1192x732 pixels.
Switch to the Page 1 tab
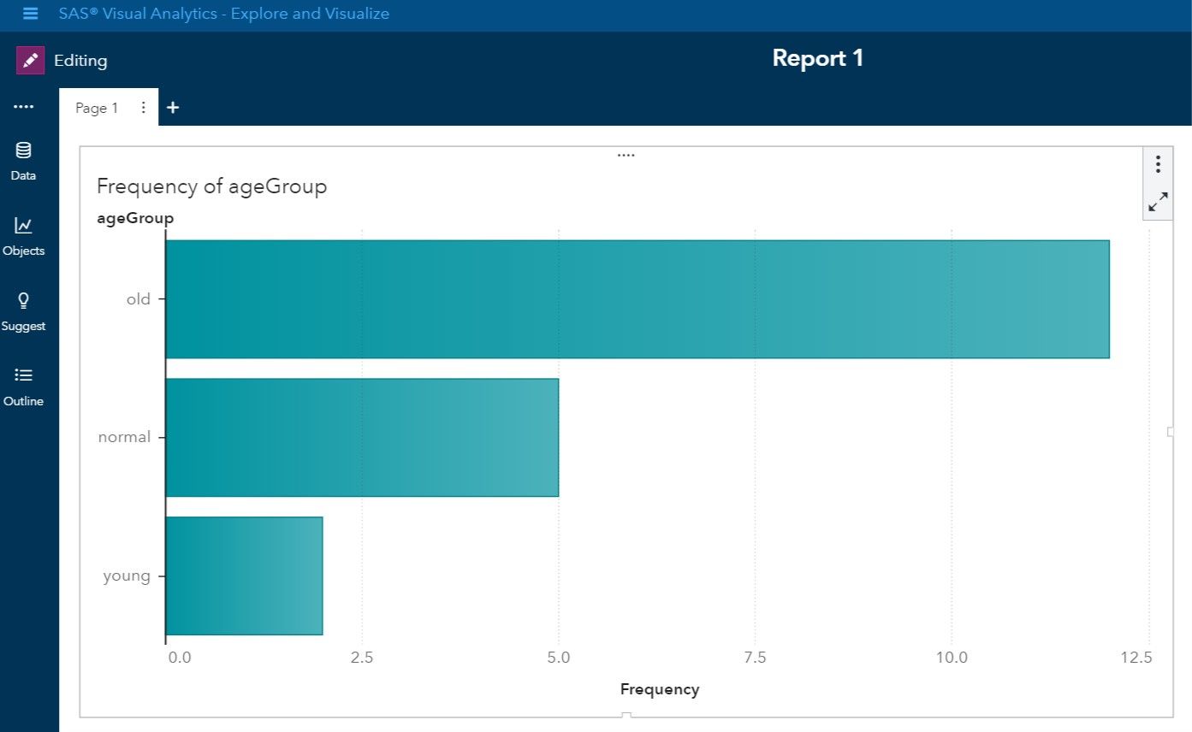click(96, 108)
